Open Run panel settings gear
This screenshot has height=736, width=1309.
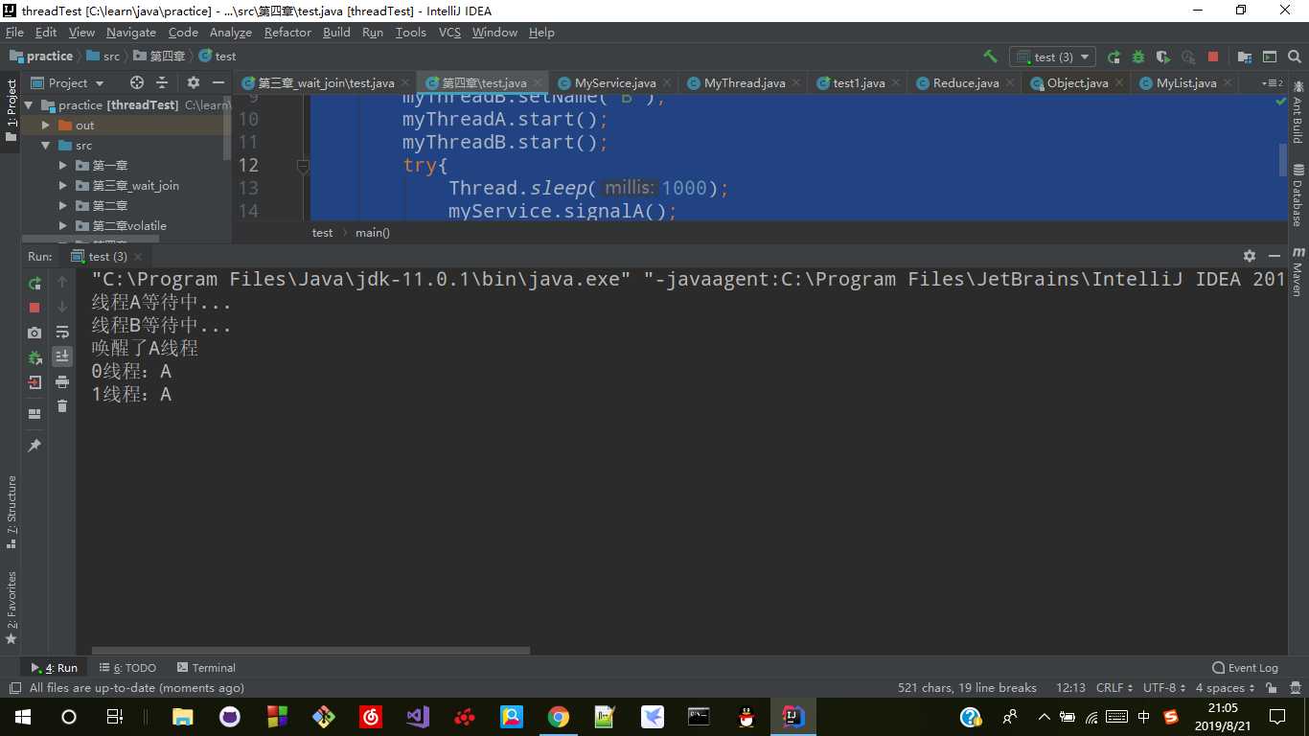[1250, 256]
